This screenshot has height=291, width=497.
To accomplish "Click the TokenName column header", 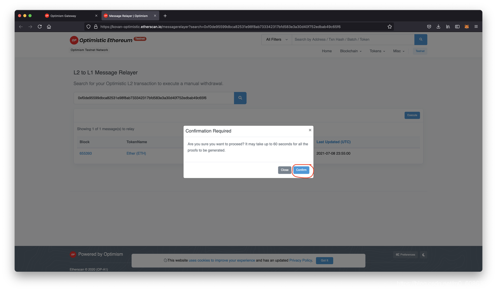I will (137, 142).
